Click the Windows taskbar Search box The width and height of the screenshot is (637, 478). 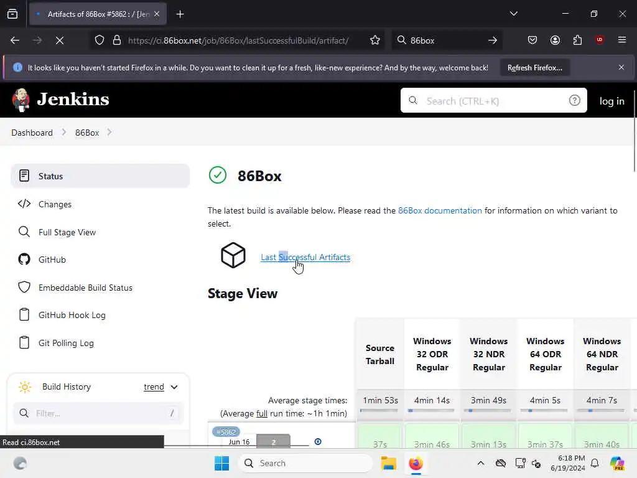pyautogui.click(x=305, y=463)
